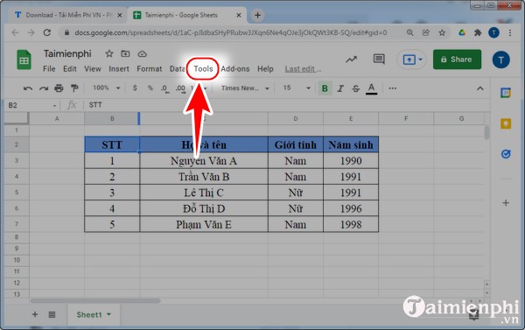
Task: Select row 5 header
Action: pos(17,193)
